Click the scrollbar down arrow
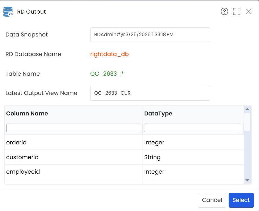Screen dimensions: 259x211 tap(247, 180)
